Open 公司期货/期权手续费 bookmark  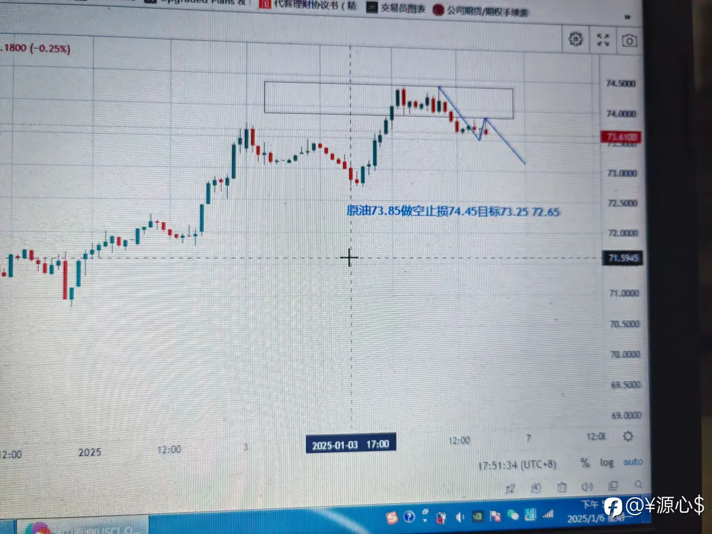(x=481, y=11)
